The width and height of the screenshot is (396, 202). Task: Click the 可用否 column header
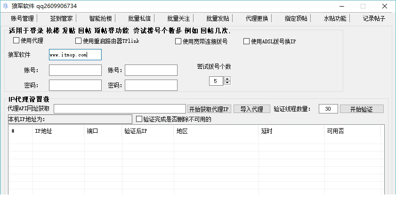pyautogui.click(x=353, y=131)
